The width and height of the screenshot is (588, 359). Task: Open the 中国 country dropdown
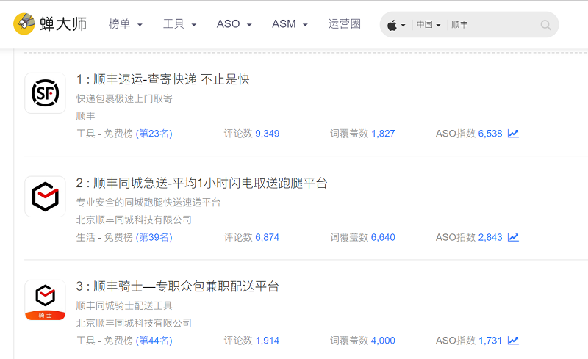click(429, 25)
